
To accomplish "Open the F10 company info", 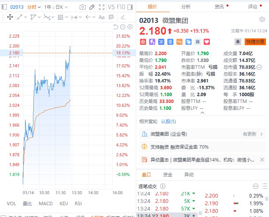I will coord(121,7).
